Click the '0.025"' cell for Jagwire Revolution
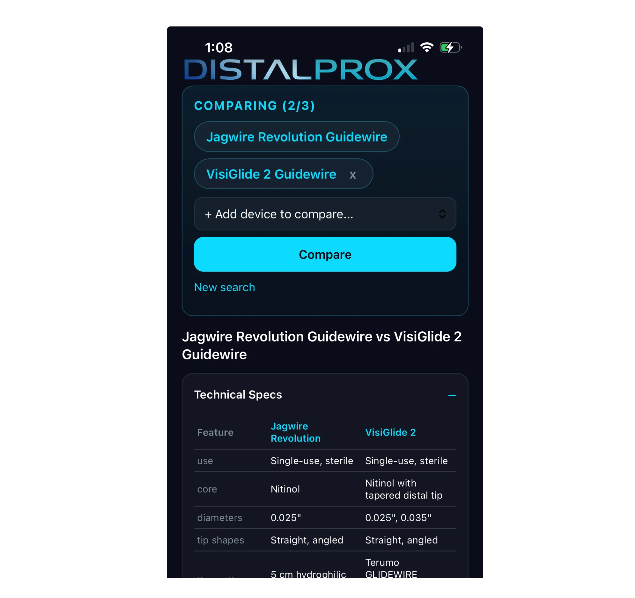 tap(286, 517)
